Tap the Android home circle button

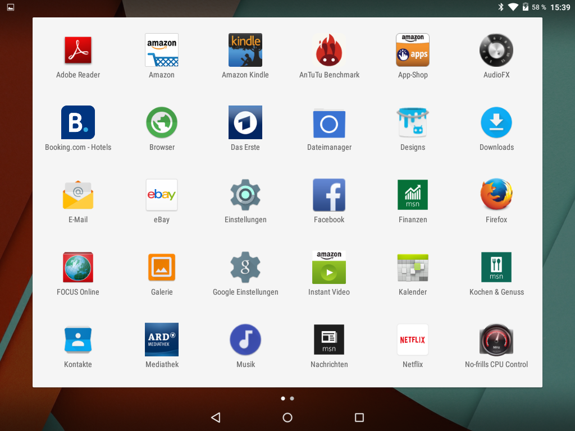(x=287, y=418)
